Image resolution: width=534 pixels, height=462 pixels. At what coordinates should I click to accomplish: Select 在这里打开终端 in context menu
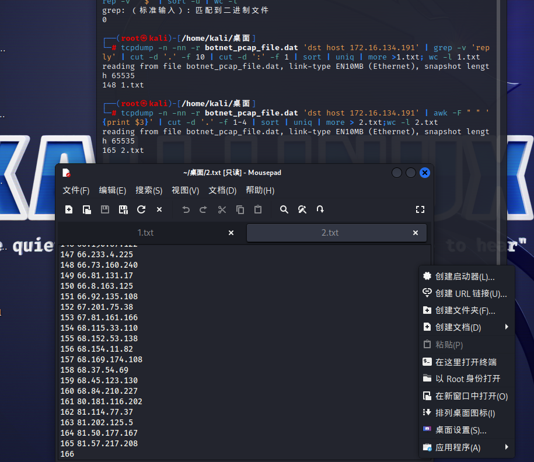point(466,362)
